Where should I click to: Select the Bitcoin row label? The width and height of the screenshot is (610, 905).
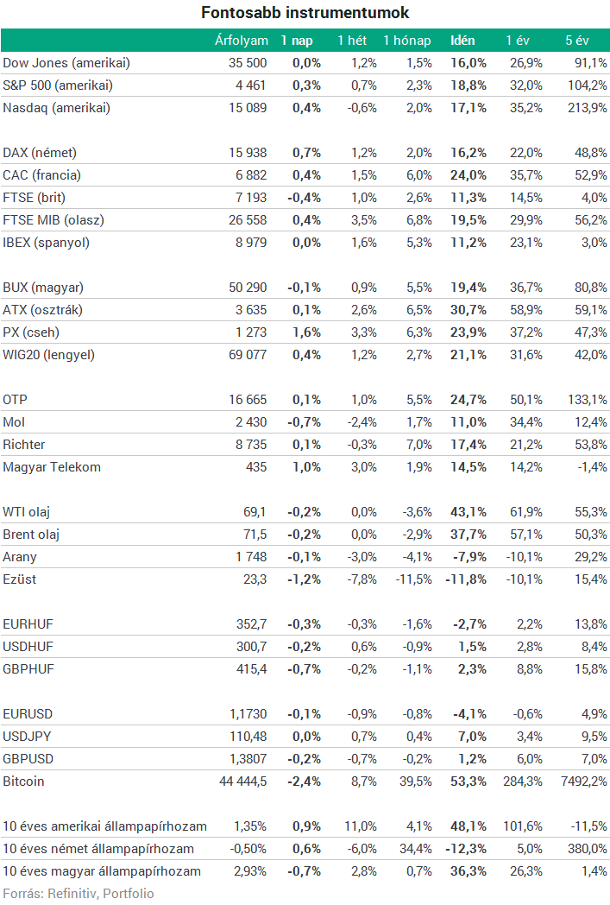click(23, 782)
